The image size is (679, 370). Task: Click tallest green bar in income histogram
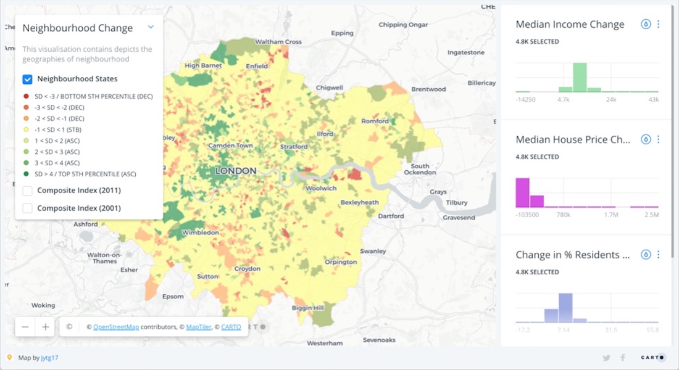580,78
